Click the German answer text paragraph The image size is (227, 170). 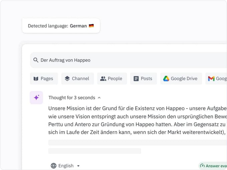click(x=137, y=120)
